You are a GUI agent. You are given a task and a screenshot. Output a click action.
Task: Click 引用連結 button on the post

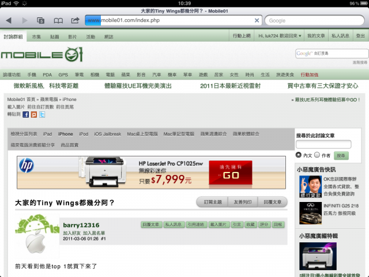pyautogui.click(x=196, y=224)
